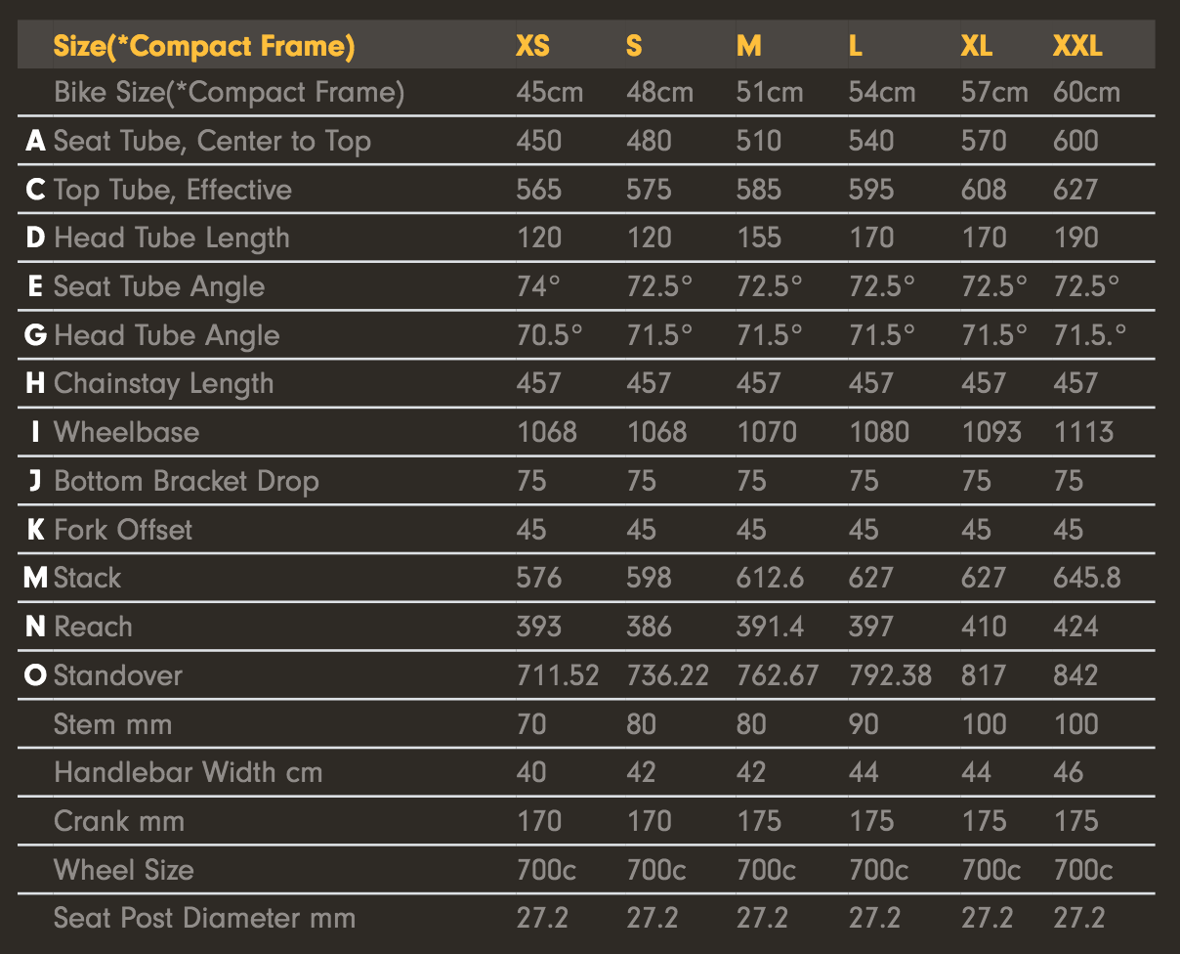Click the 645.8 stack value
1180x954 pixels.
coord(1086,578)
